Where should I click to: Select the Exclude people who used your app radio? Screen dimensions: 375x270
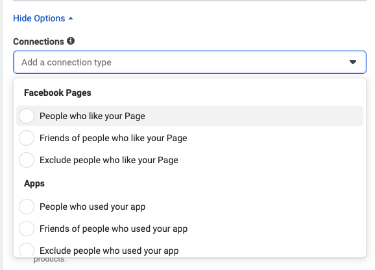pos(27,250)
